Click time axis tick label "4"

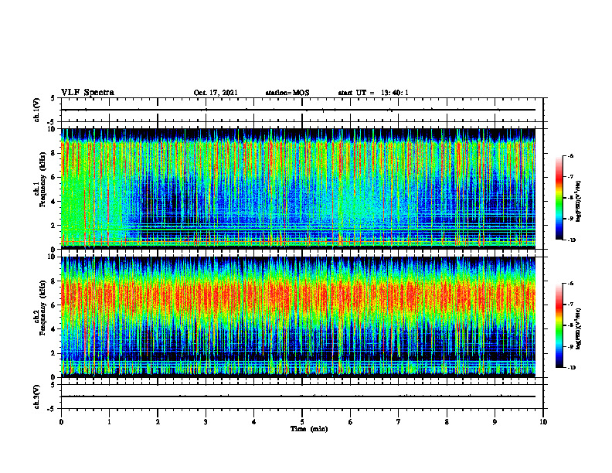click(x=254, y=422)
